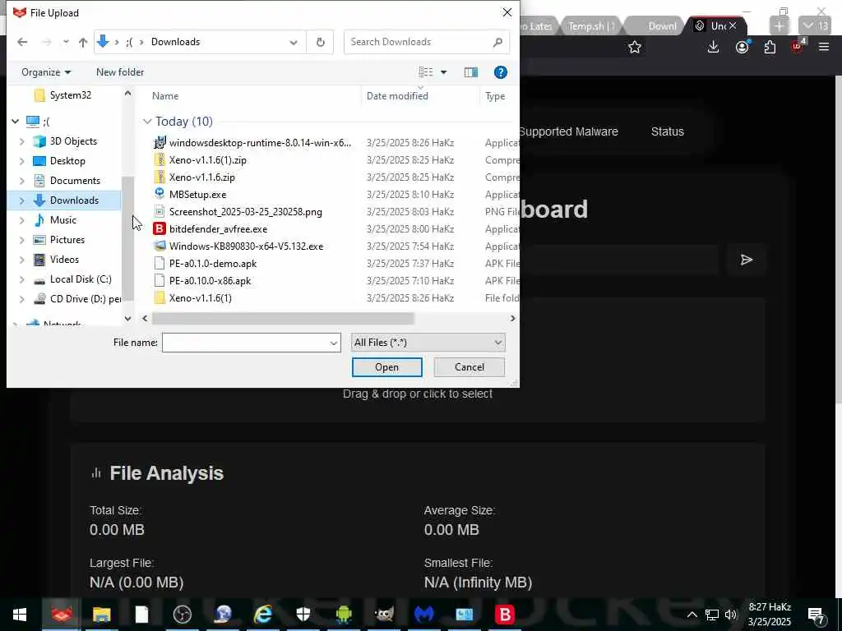
Task: Open the recent locations dropdown arrow
Action: tap(66, 42)
